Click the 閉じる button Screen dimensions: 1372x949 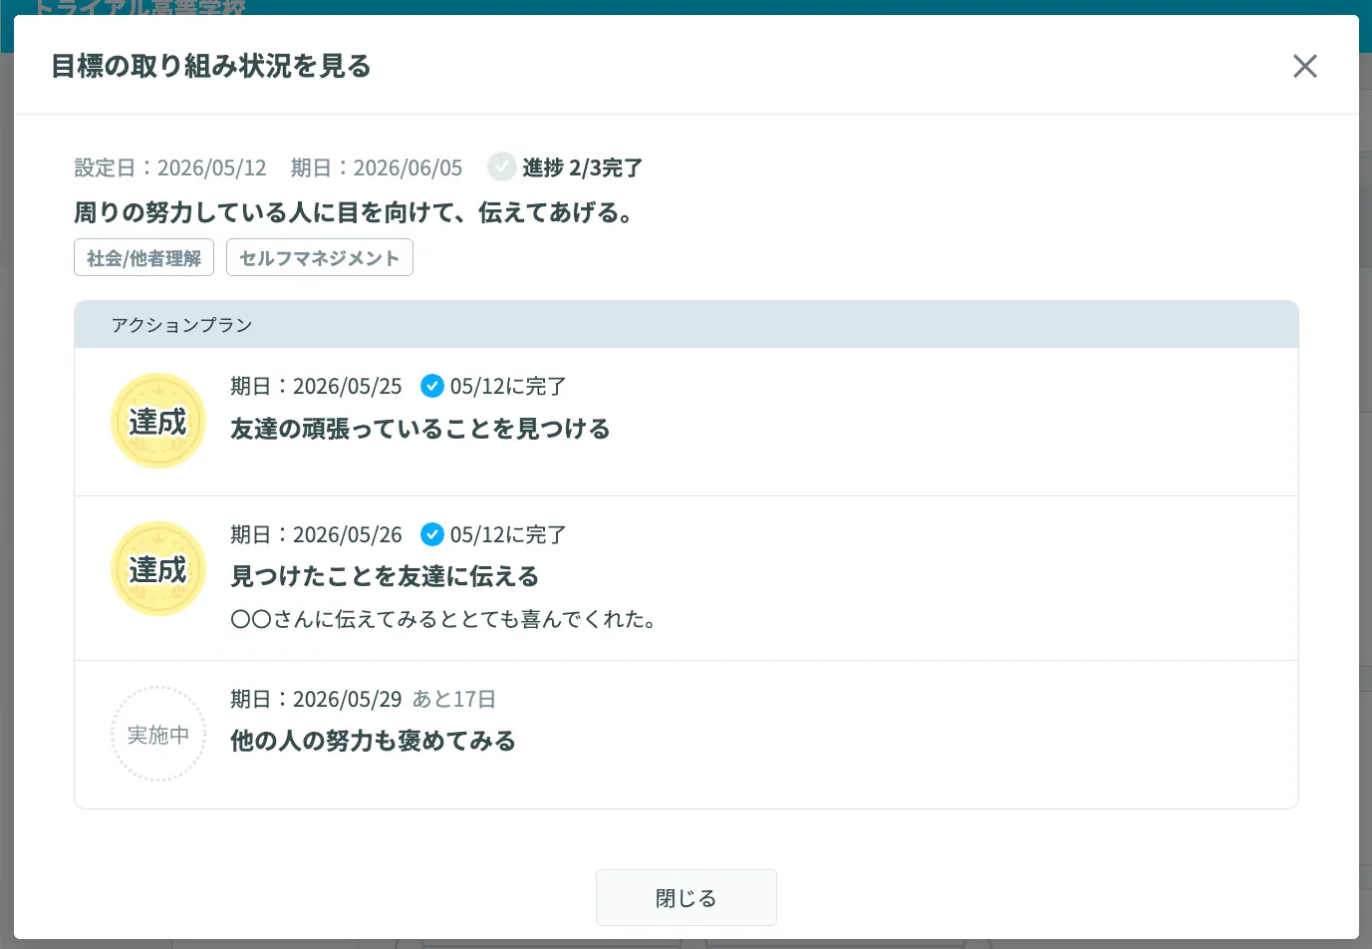pyautogui.click(x=686, y=897)
